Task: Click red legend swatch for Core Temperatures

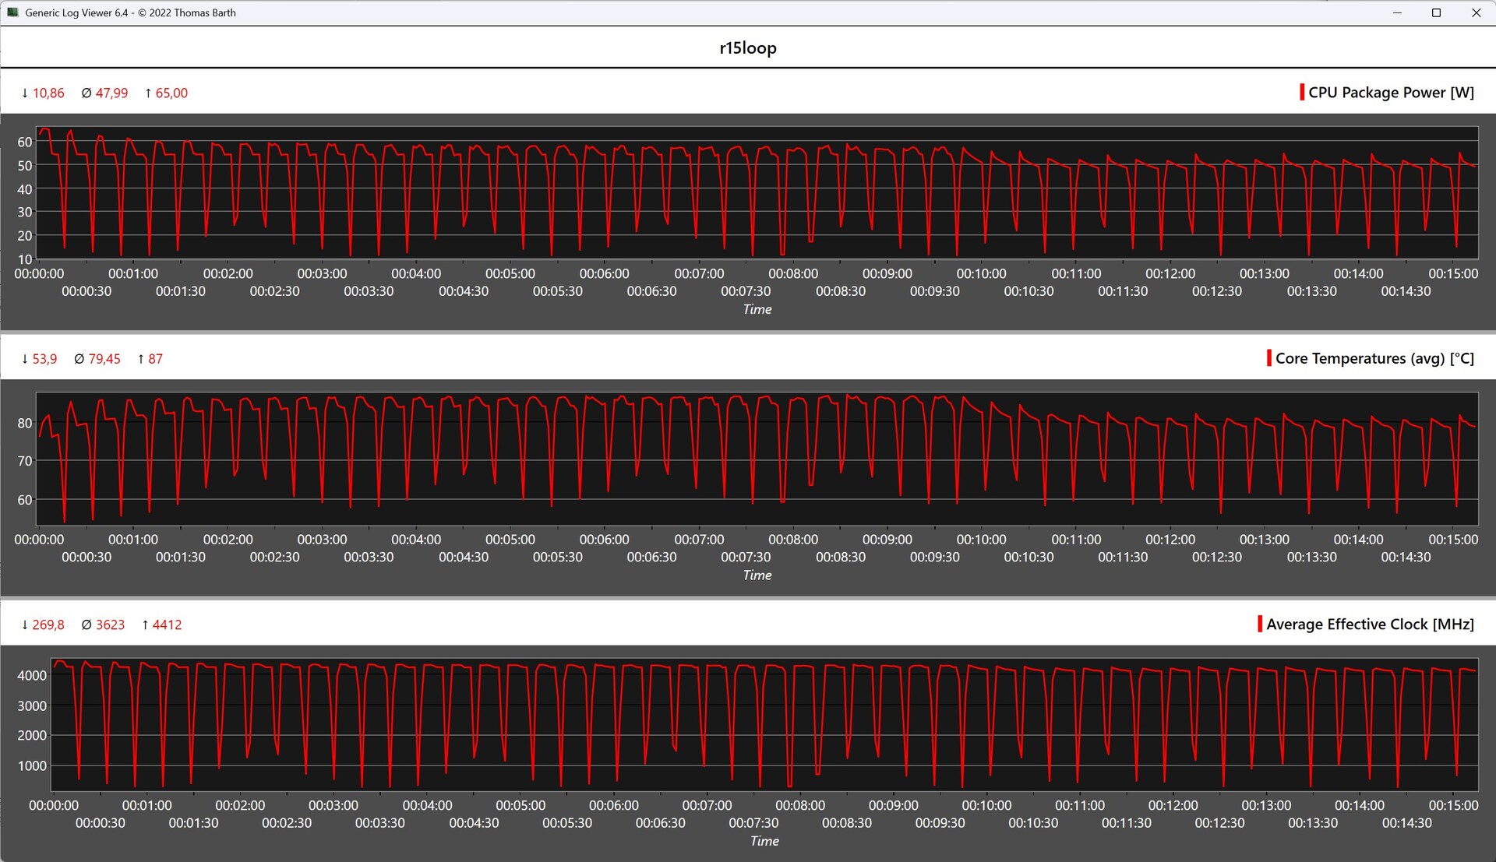Action: (x=1268, y=358)
